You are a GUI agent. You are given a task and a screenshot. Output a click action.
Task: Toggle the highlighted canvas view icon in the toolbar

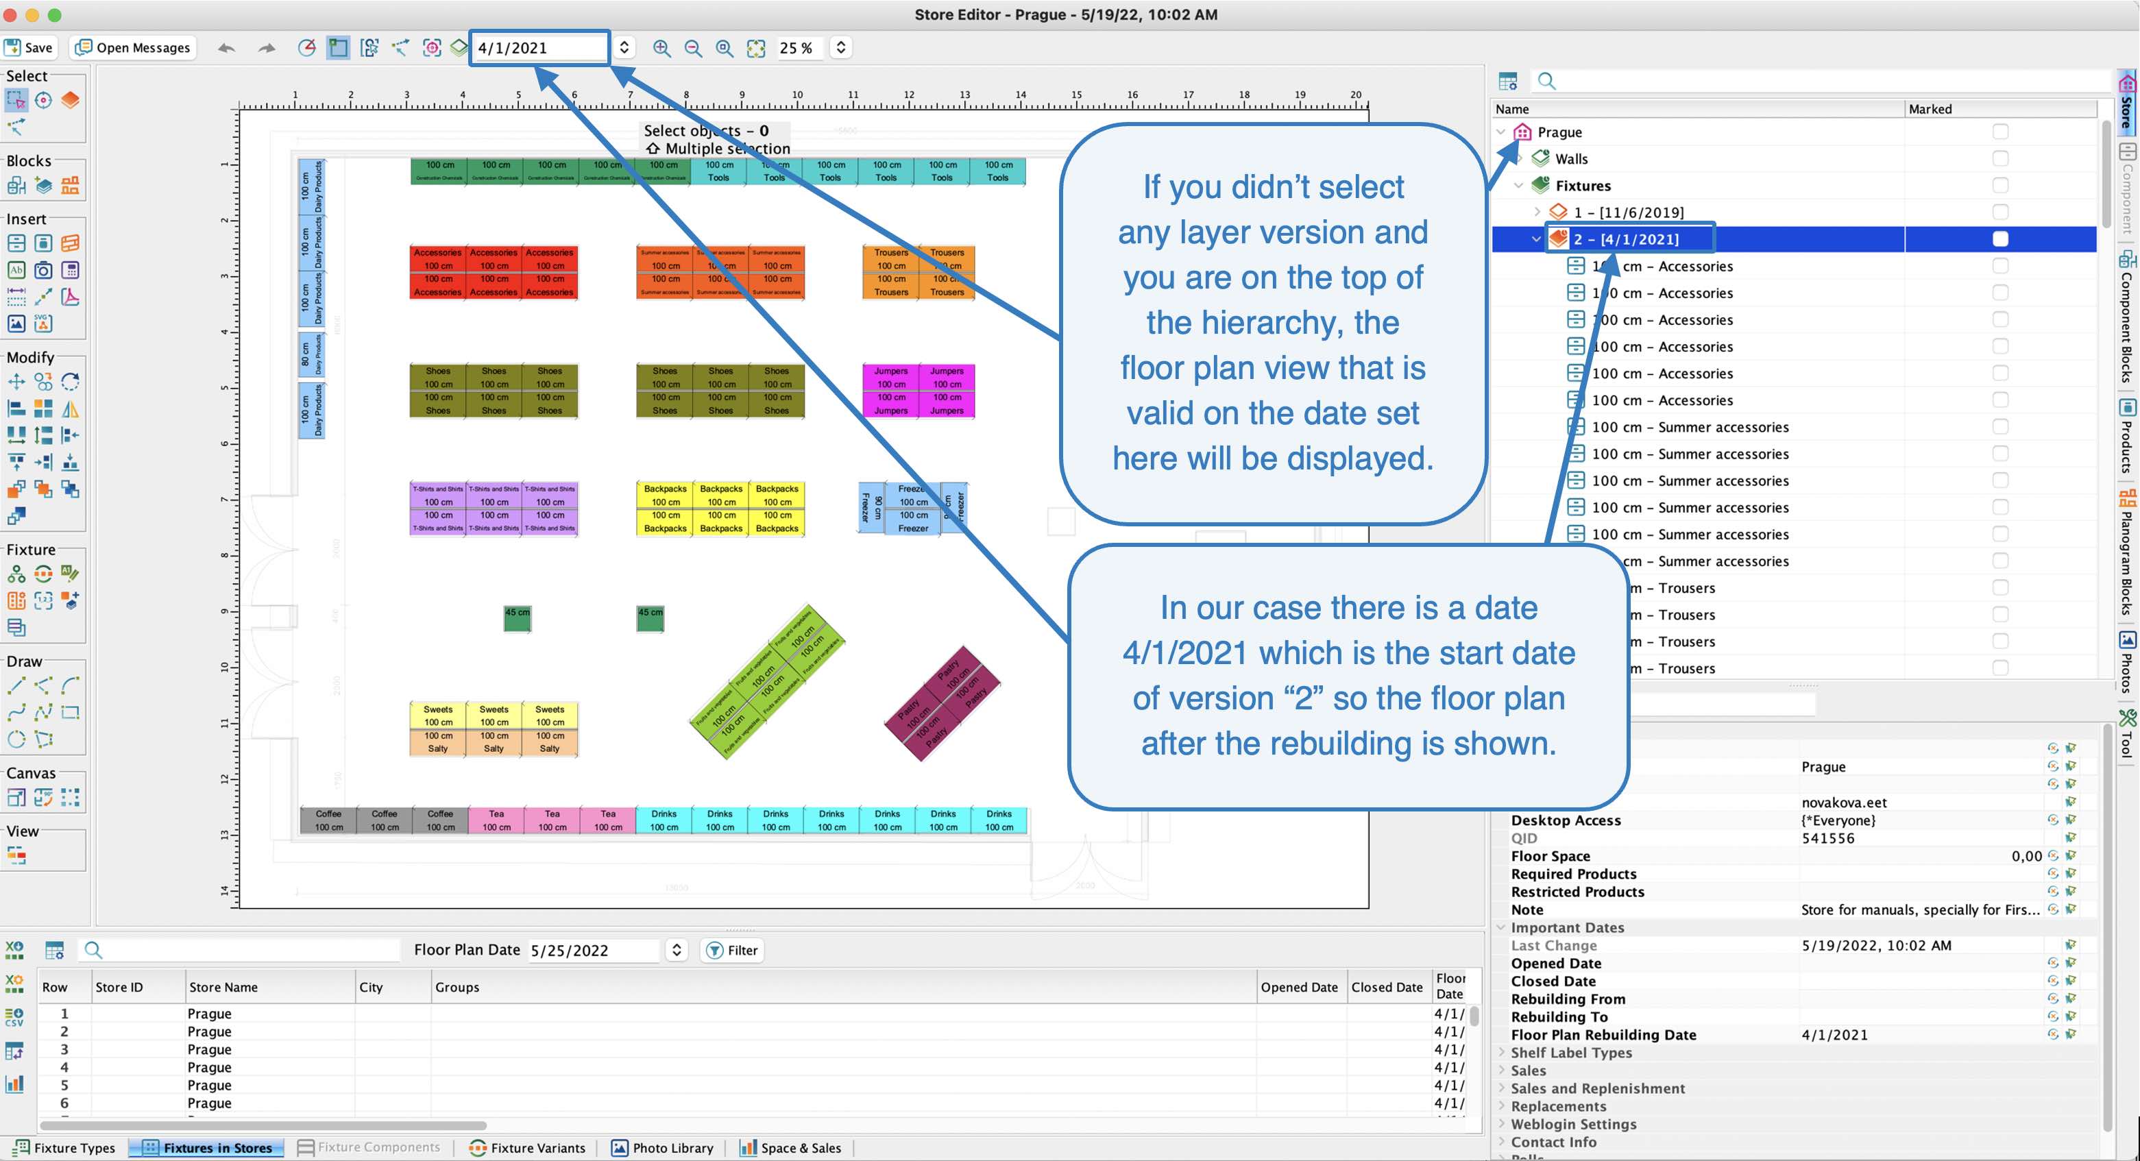click(x=338, y=47)
